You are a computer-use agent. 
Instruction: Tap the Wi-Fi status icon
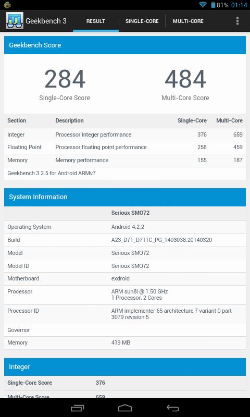click(x=203, y=5)
